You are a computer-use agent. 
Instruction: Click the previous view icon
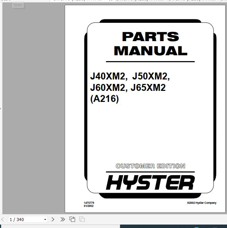point(72,219)
